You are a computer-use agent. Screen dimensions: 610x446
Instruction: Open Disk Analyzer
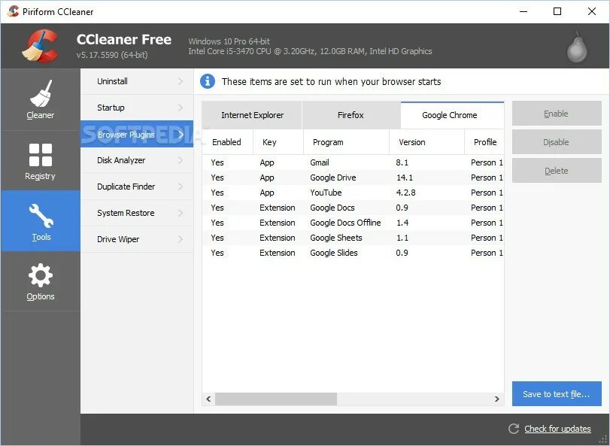pyautogui.click(x=137, y=160)
